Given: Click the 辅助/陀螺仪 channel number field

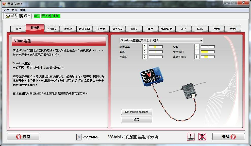Looking at the screenshot, I should click(197, 57).
